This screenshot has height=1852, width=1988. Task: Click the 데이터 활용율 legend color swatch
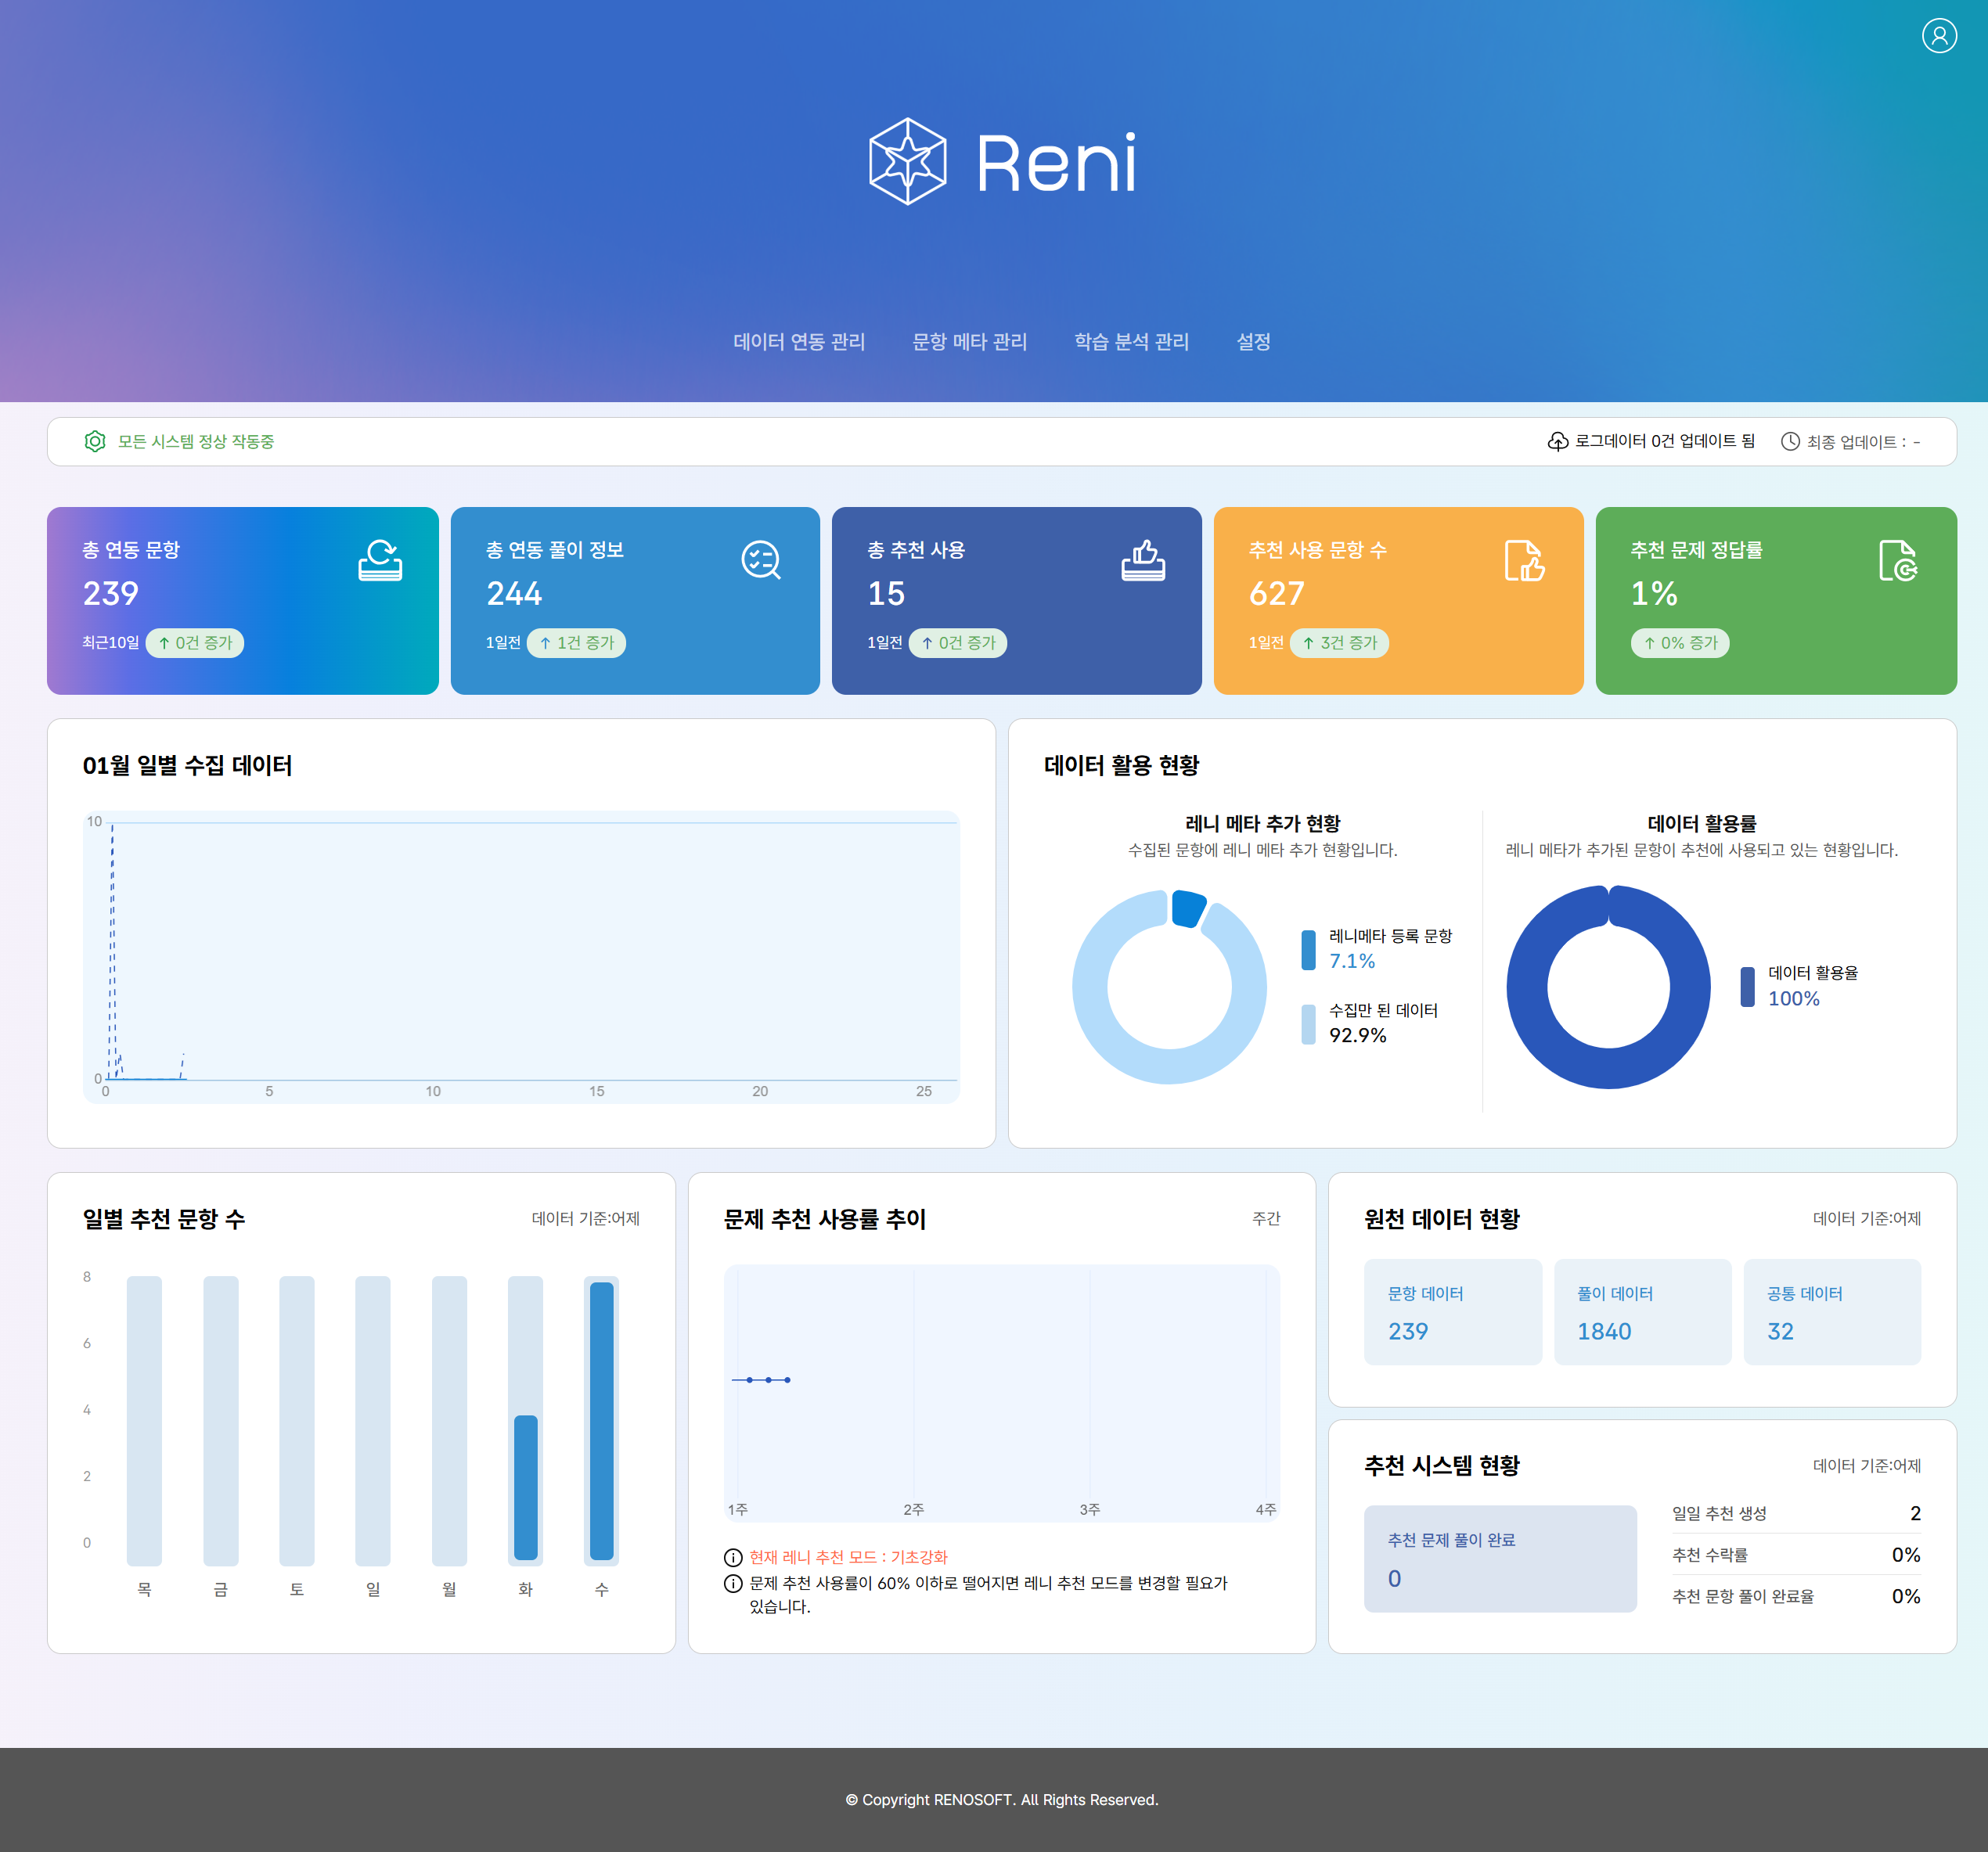point(1747,987)
